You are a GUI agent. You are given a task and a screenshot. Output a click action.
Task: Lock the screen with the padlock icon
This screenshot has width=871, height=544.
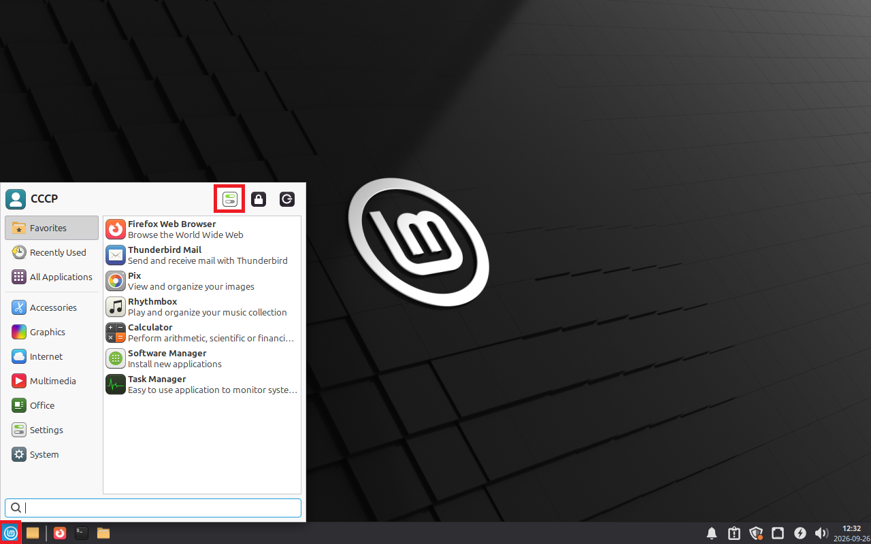click(259, 199)
